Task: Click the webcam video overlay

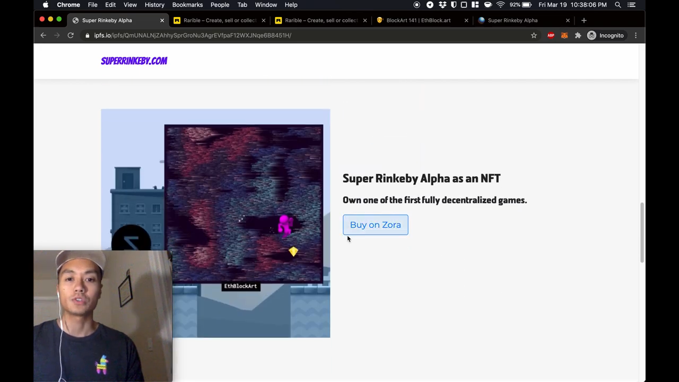Action: click(103, 316)
